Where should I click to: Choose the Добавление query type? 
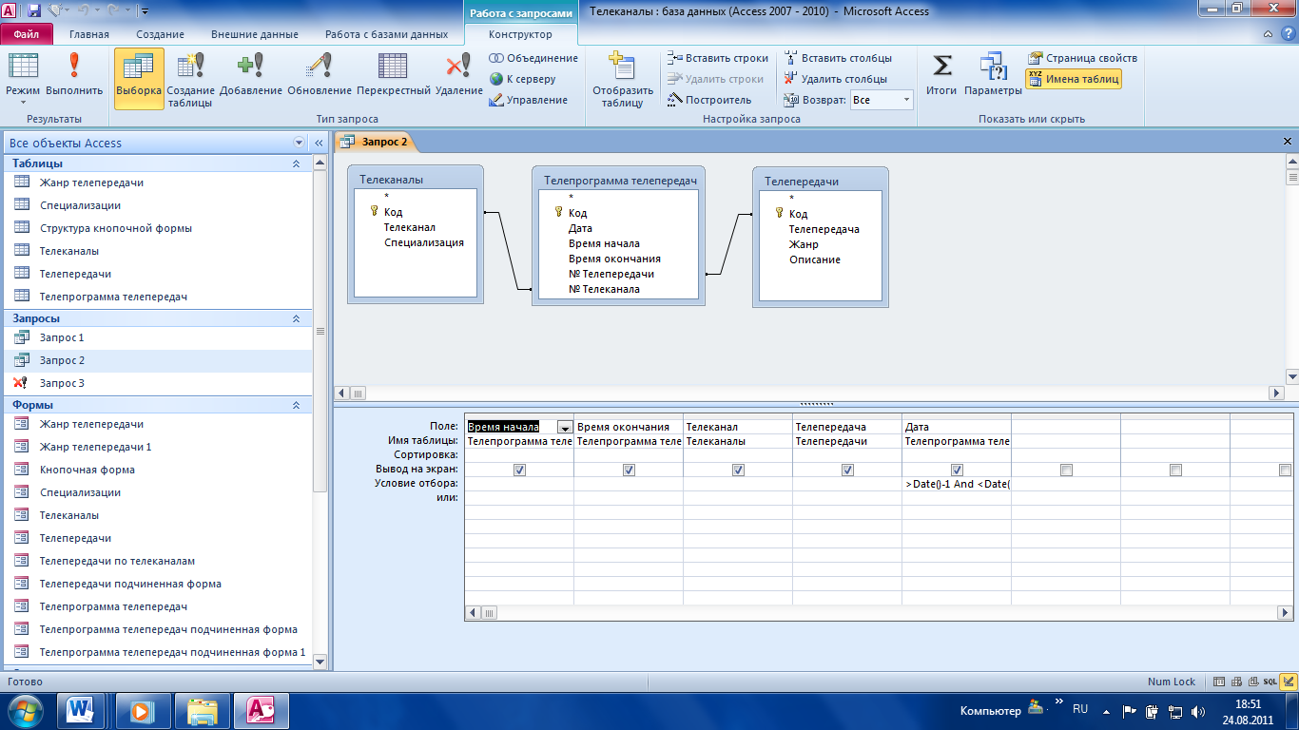251,79
